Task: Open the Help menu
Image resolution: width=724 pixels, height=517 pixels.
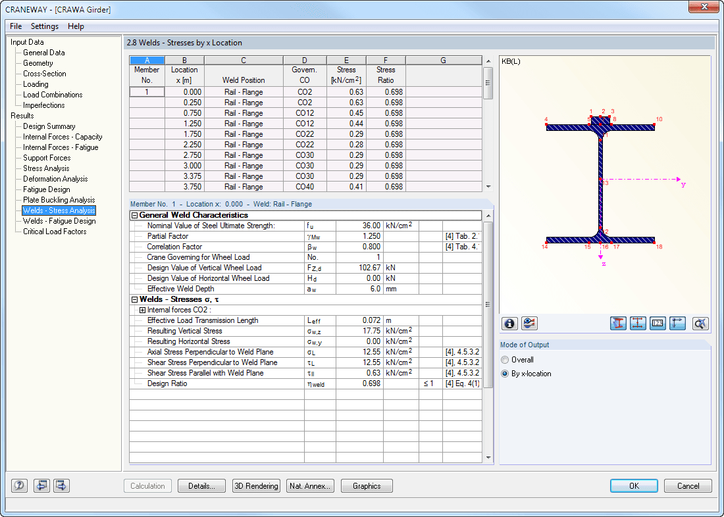Action: [76, 26]
